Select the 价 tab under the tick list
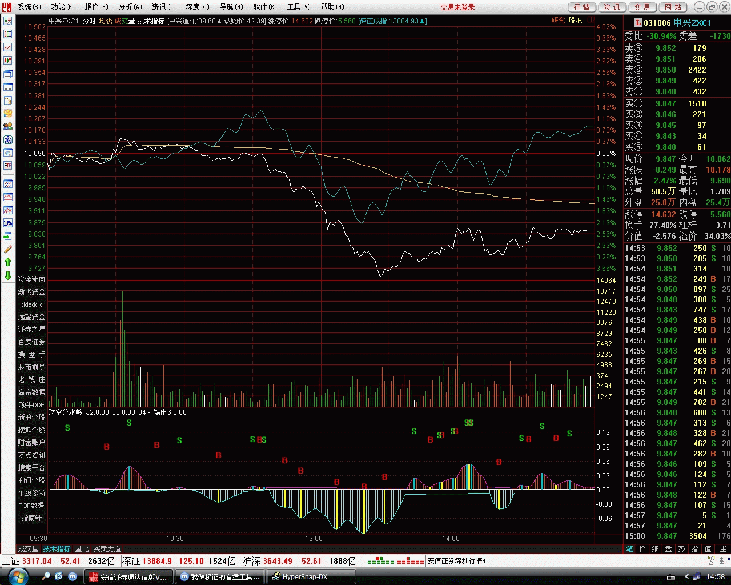The image size is (731, 585). pyautogui.click(x=642, y=549)
